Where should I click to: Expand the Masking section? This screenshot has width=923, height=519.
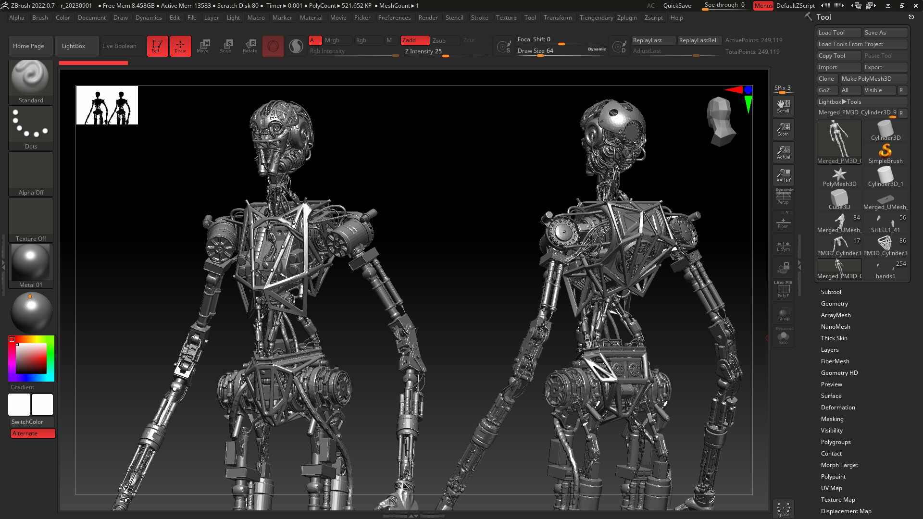click(832, 419)
